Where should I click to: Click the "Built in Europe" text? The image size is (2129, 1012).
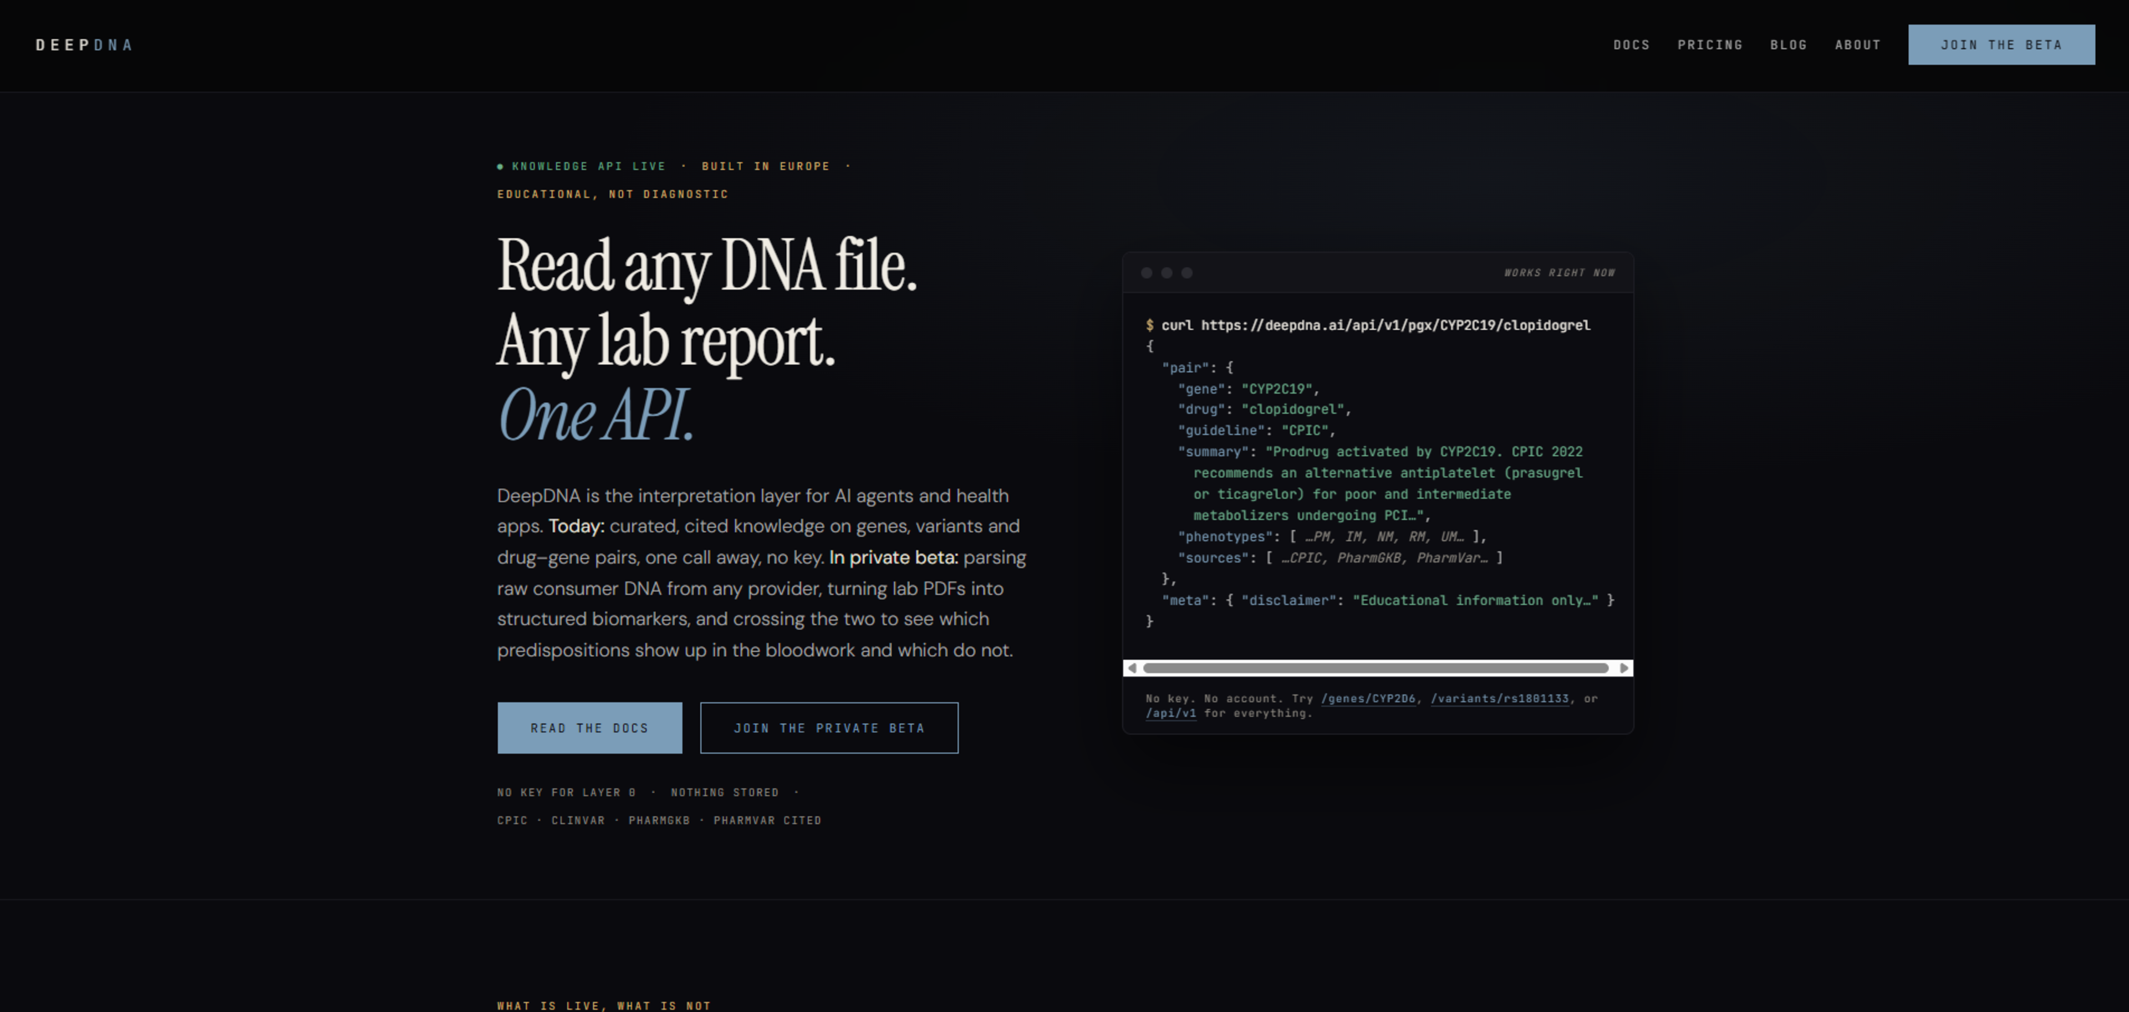(765, 166)
